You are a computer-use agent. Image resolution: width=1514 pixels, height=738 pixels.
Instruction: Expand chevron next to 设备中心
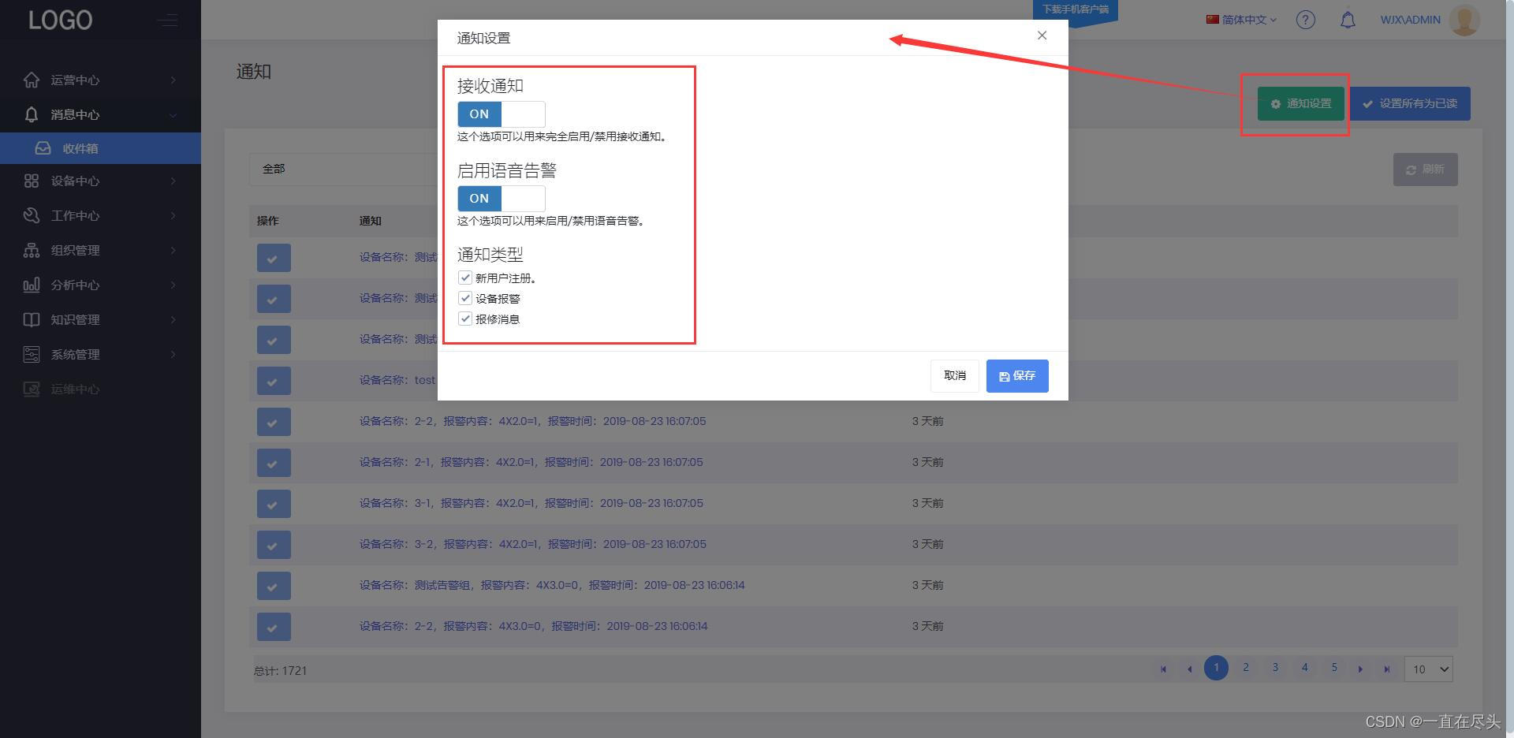173,181
